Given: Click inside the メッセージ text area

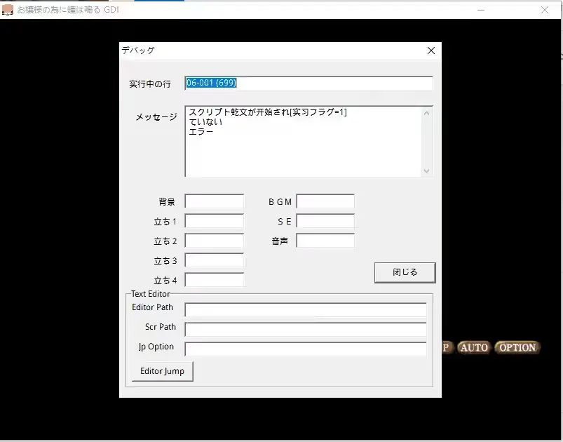Looking at the screenshot, I should pyautogui.click(x=303, y=141).
